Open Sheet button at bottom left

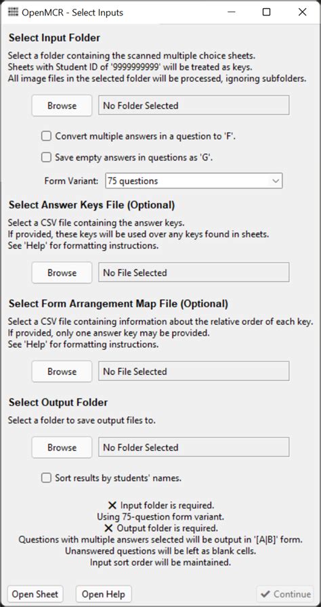[35, 594]
